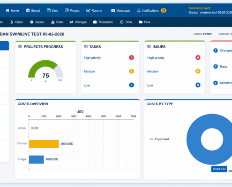Open the Changes summary link

point(226,50)
